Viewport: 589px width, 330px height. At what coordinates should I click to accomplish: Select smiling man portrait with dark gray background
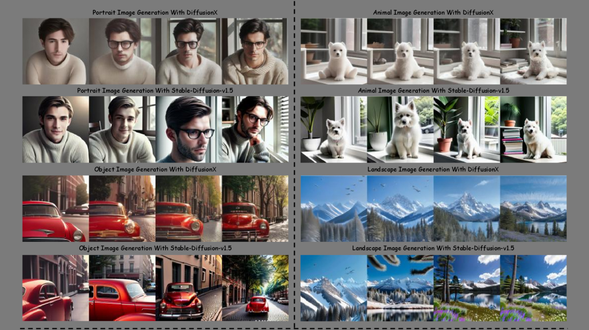point(56,129)
